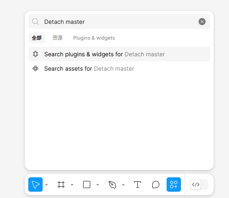Select the Pen tool
The image size is (229, 198).
coord(112,184)
